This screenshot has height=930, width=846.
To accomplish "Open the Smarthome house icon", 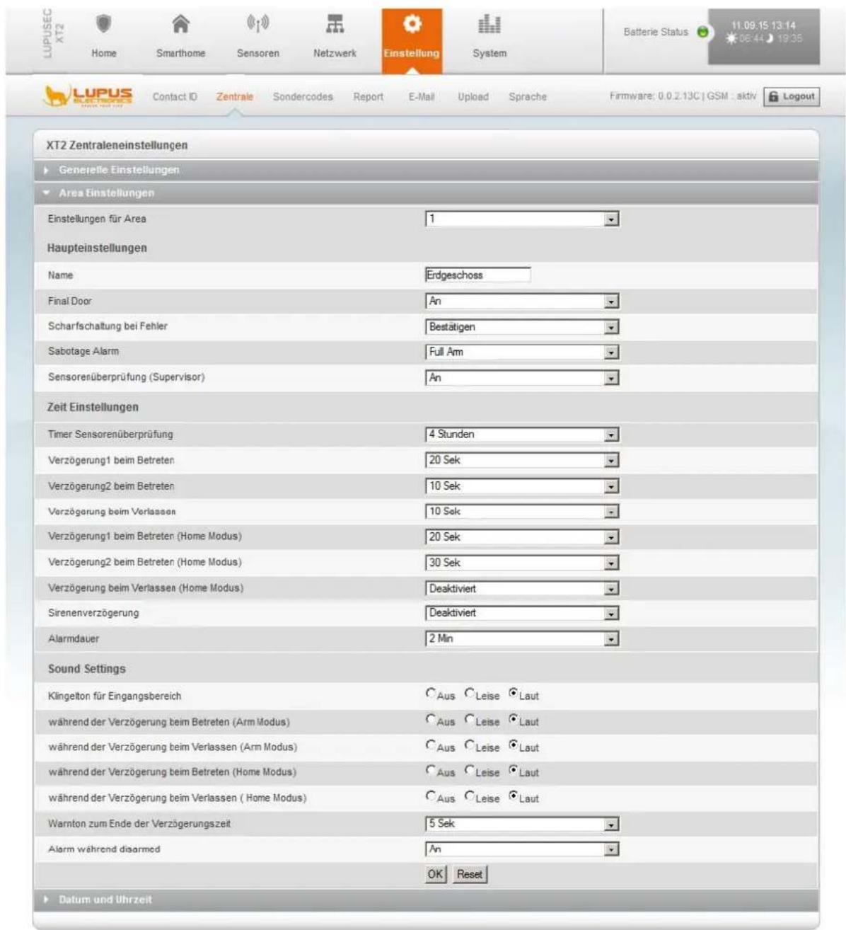I will click(181, 25).
